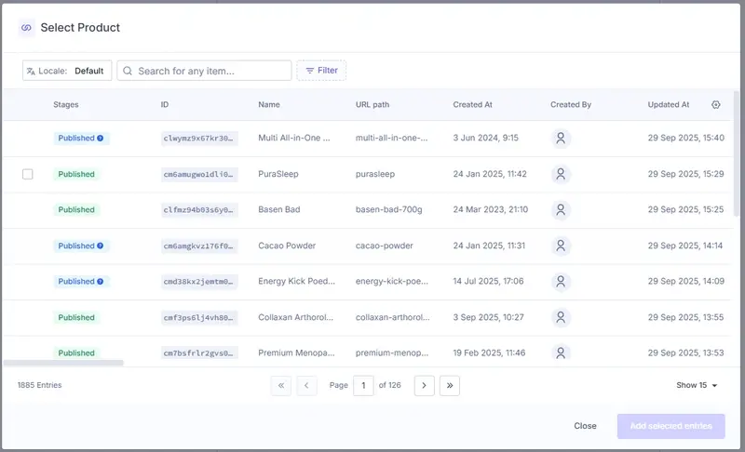
Task: Go to the first page of entries
Action: pyautogui.click(x=281, y=386)
